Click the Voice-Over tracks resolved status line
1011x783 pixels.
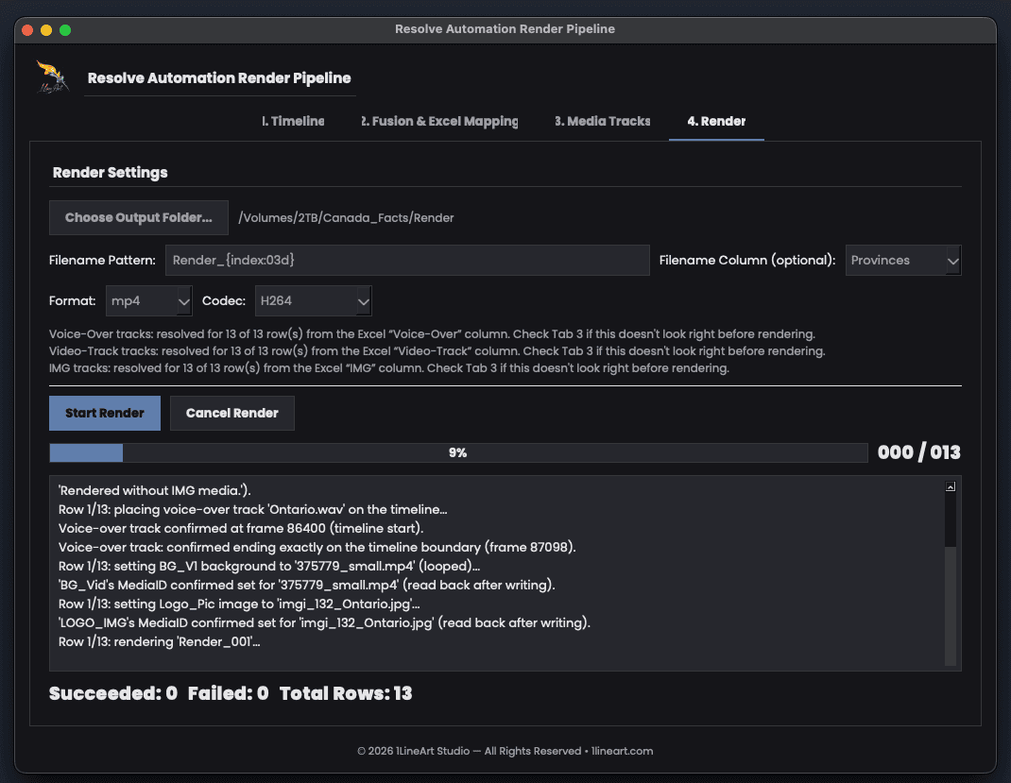[x=432, y=333]
